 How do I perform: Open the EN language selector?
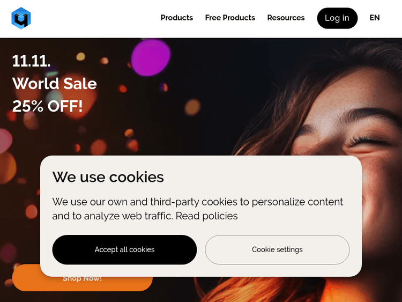375,18
